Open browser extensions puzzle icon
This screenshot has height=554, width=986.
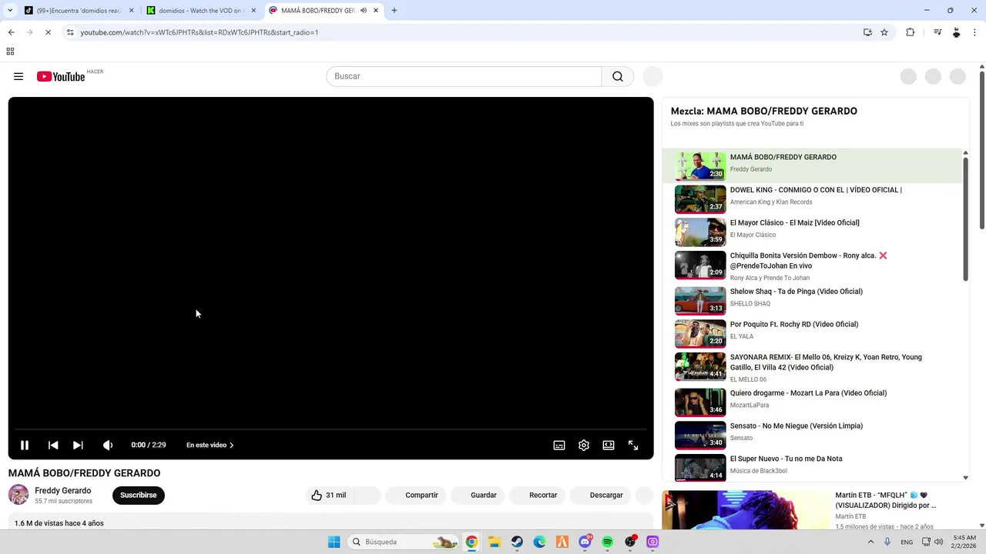pyautogui.click(x=911, y=32)
